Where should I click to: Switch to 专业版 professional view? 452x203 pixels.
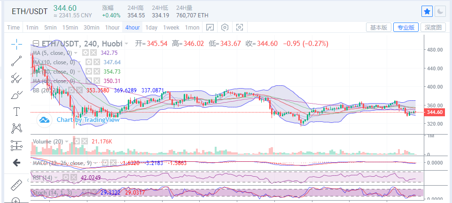click(x=406, y=28)
